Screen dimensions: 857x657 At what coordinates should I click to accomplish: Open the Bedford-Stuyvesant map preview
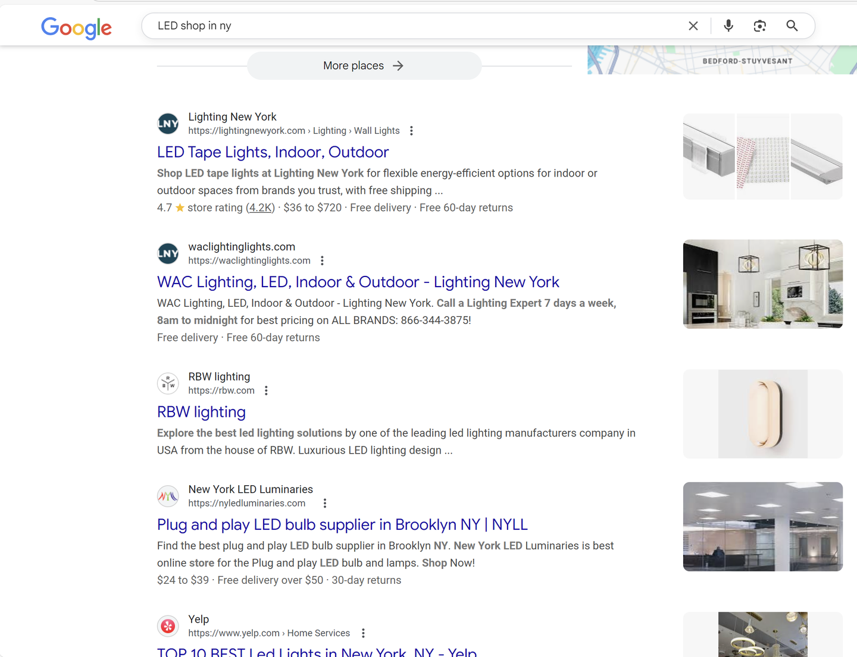(x=722, y=60)
